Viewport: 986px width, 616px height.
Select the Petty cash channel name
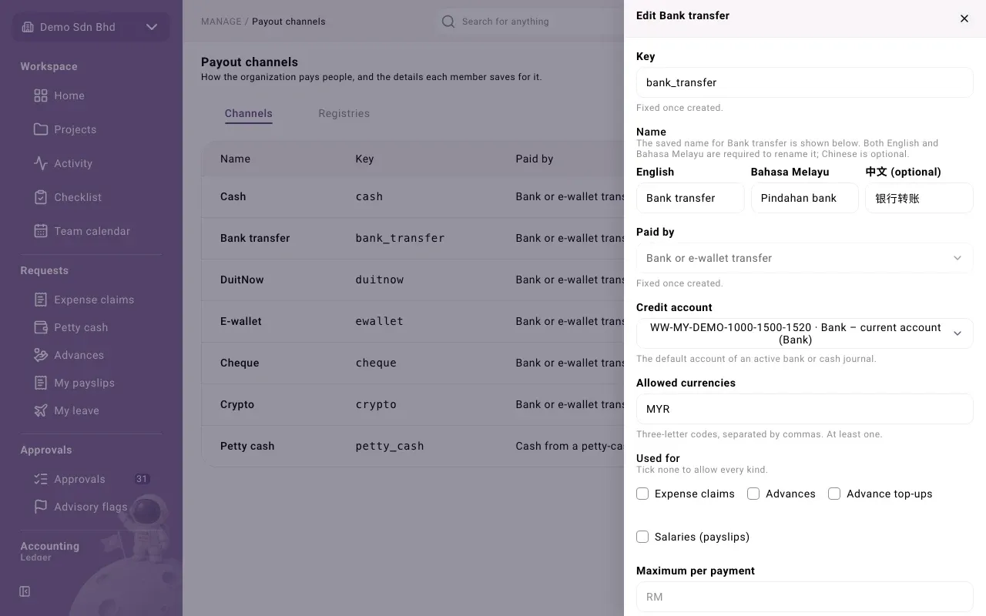click(247, 446)
